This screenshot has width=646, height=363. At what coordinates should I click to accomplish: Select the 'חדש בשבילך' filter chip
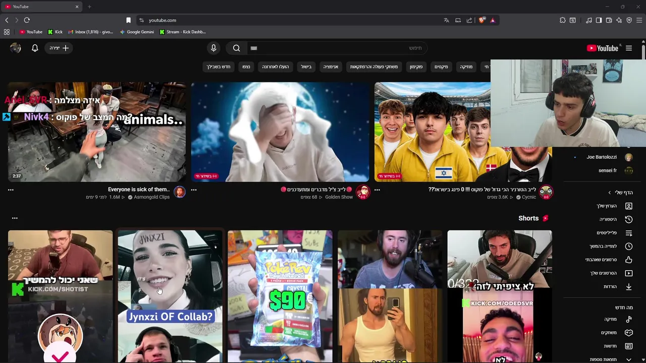[218, 67]
